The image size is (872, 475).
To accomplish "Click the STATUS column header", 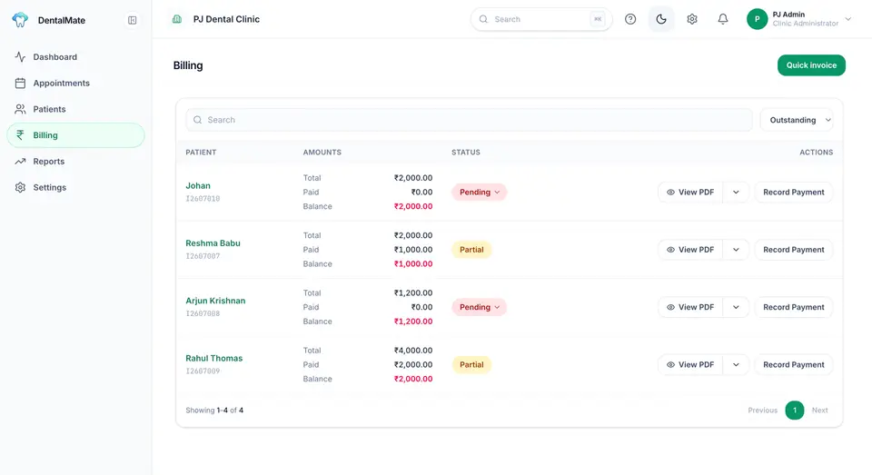I will 465,152.
